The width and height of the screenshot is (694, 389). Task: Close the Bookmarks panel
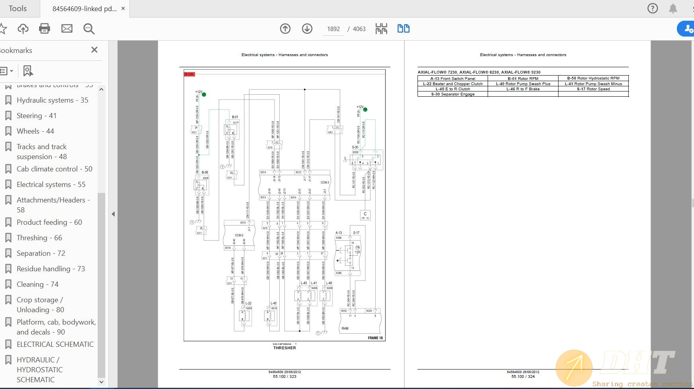pyautogui.click(x=94, y=50)
